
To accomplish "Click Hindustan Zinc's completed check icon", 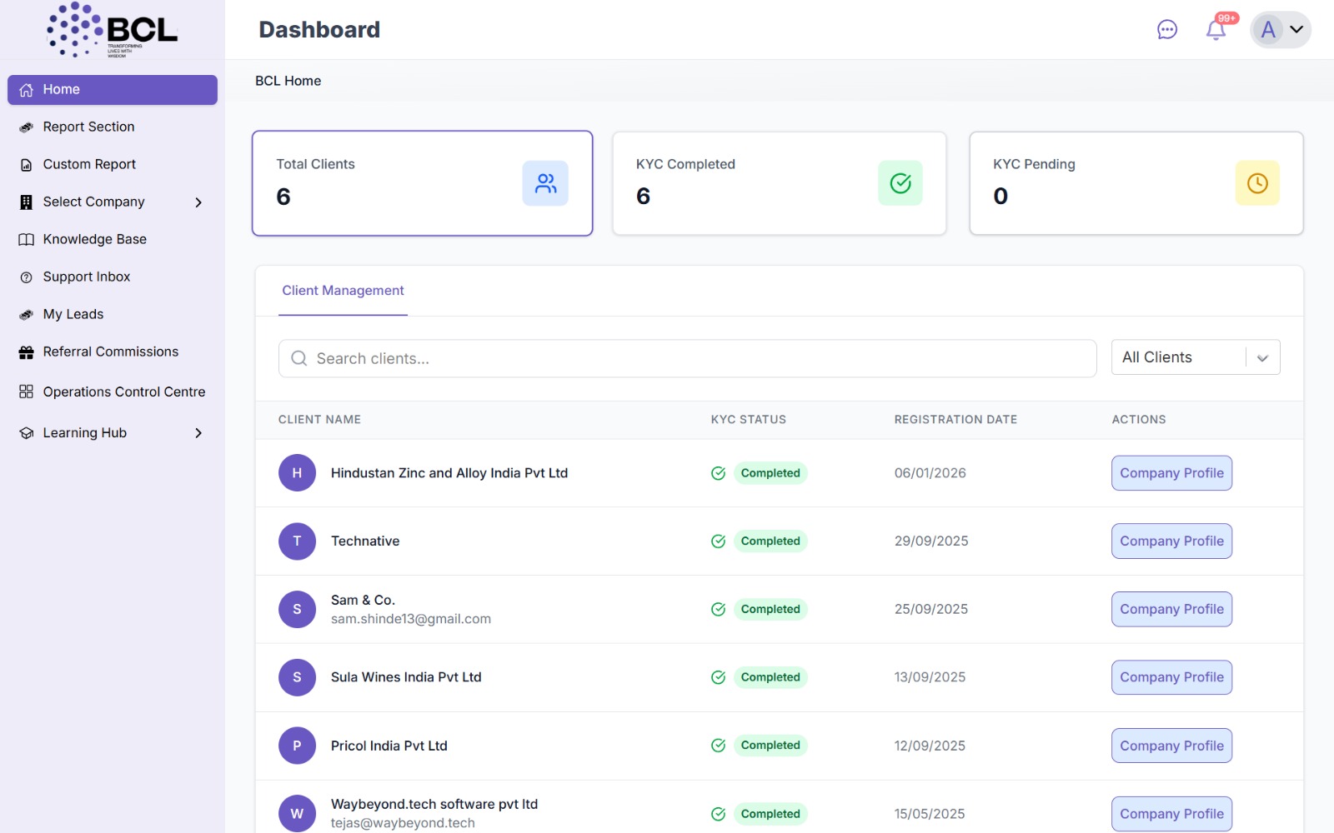I will tap(718, 473).
